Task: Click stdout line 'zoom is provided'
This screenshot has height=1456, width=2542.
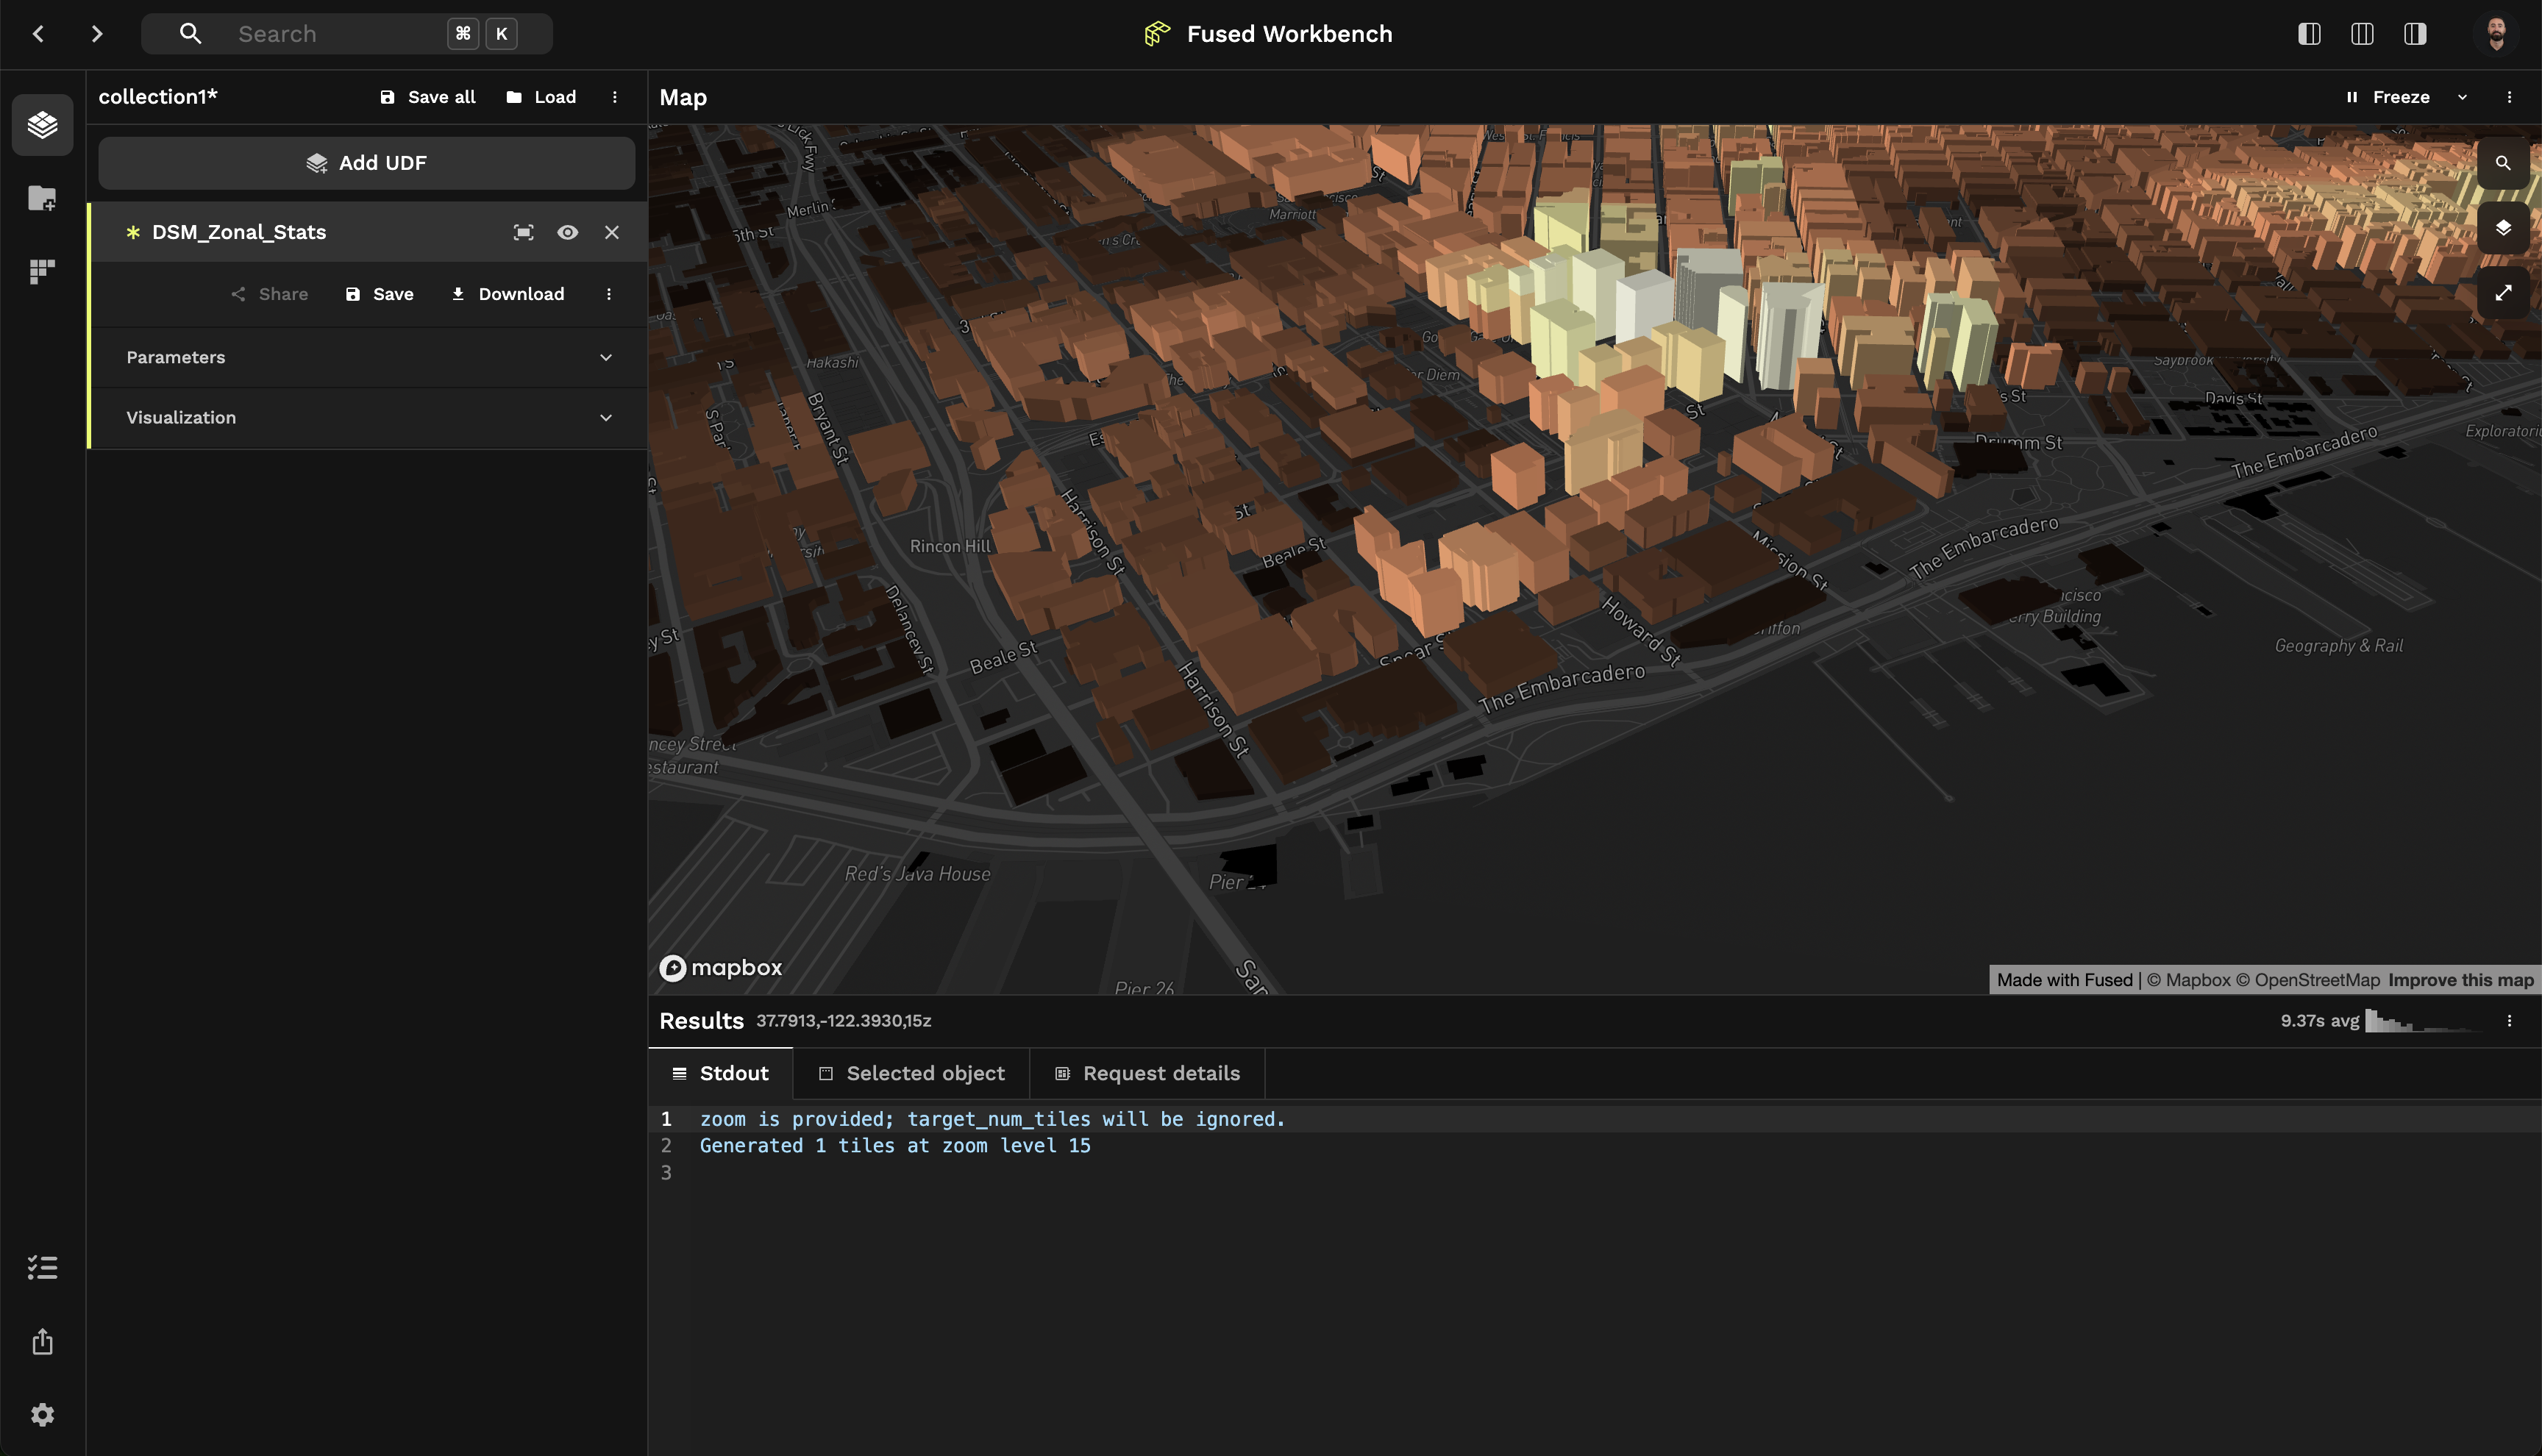Action: [992, 1119]
